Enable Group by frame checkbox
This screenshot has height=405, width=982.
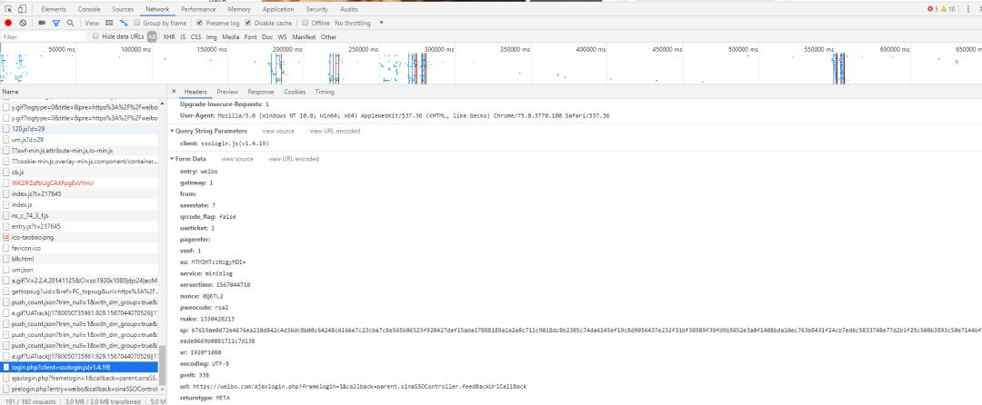(x=137, y=23)
